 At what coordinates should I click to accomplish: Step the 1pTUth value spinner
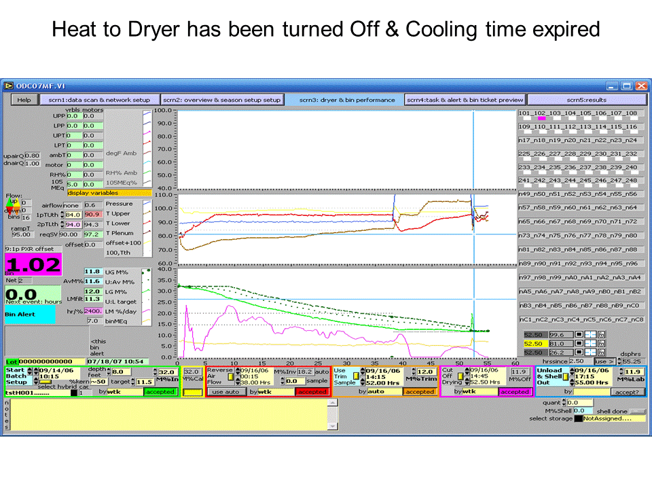pyautogui.click(x=62, y=215)
